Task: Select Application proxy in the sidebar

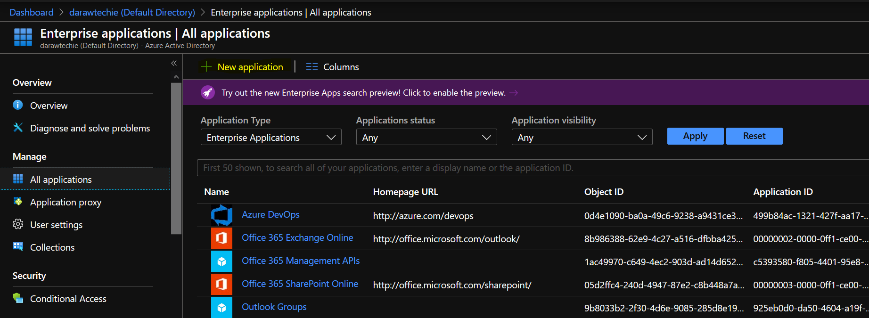Action: (66, 202)
